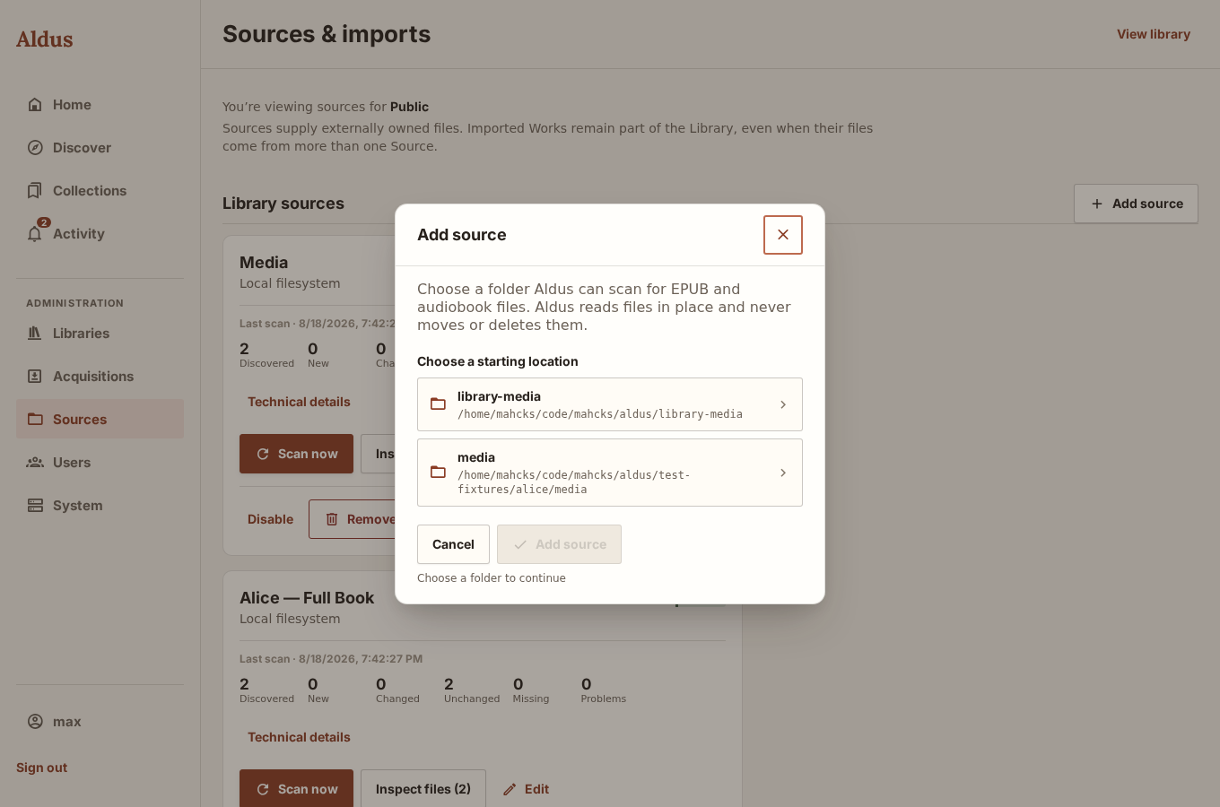Cancel the Add source dialog

coord(453,544)
